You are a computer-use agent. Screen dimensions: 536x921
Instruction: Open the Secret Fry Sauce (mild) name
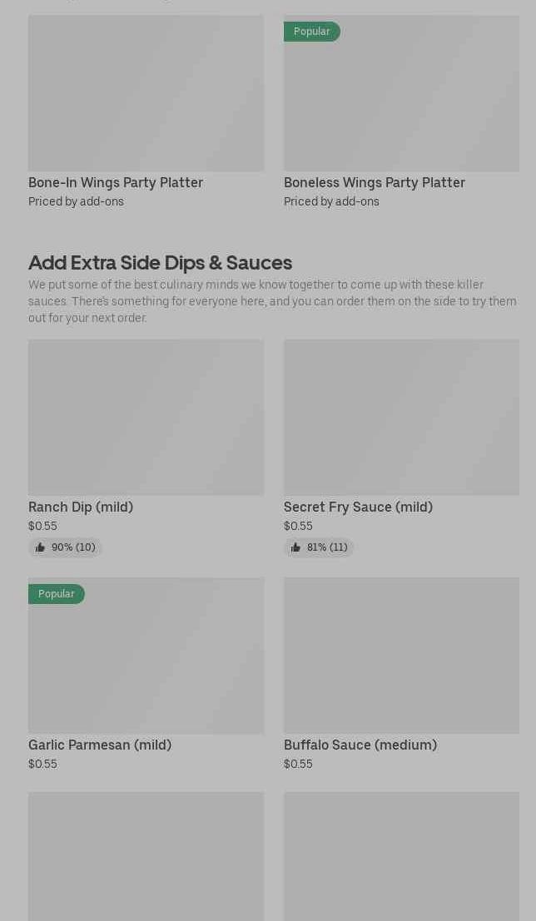pyautogui.click(x=358, y=507)
